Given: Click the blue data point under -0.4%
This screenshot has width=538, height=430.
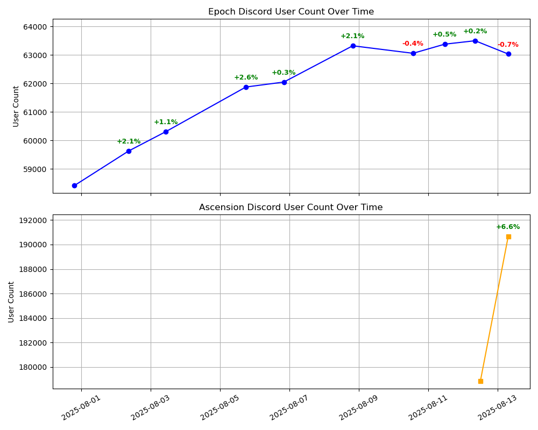Looking at the screenshot, I should (413, 54).
